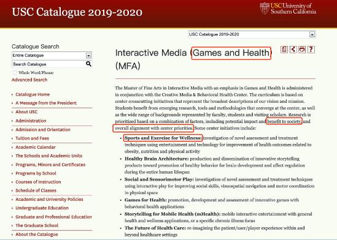The image size is (337, 240).
Task: Select Academic Calendar in navigation
Action: pos(36,147)
